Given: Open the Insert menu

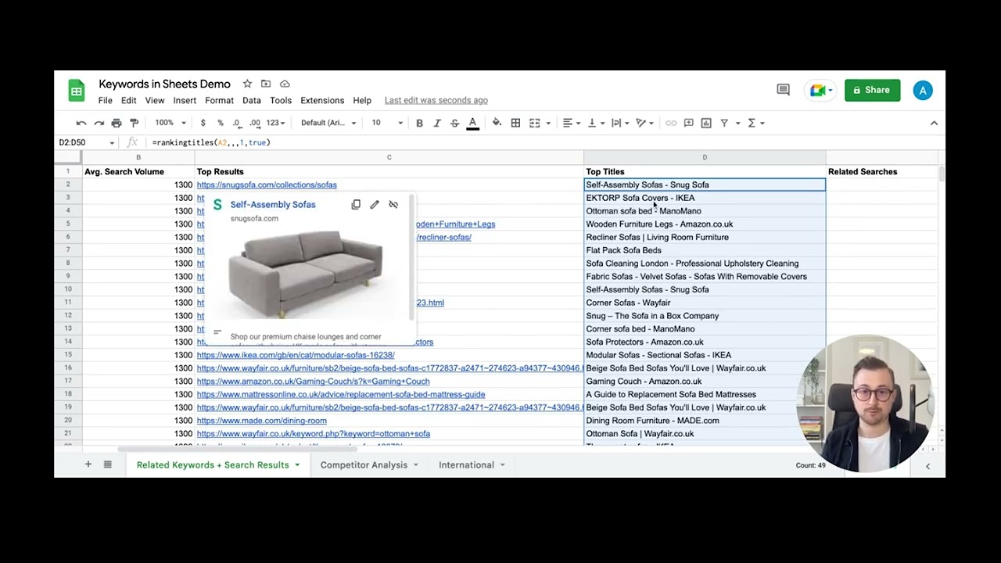Looking at the screenshot, I should [x=185, y=100].
